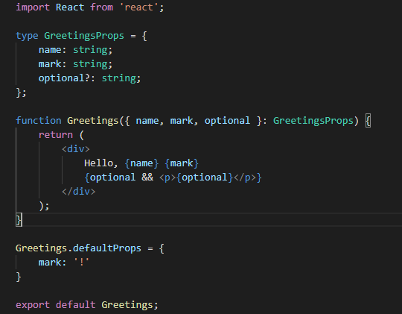Click the 'import' keyword on the first line
Image resolution: width=402 pixels, height=314 pixels.
[33, 7]
